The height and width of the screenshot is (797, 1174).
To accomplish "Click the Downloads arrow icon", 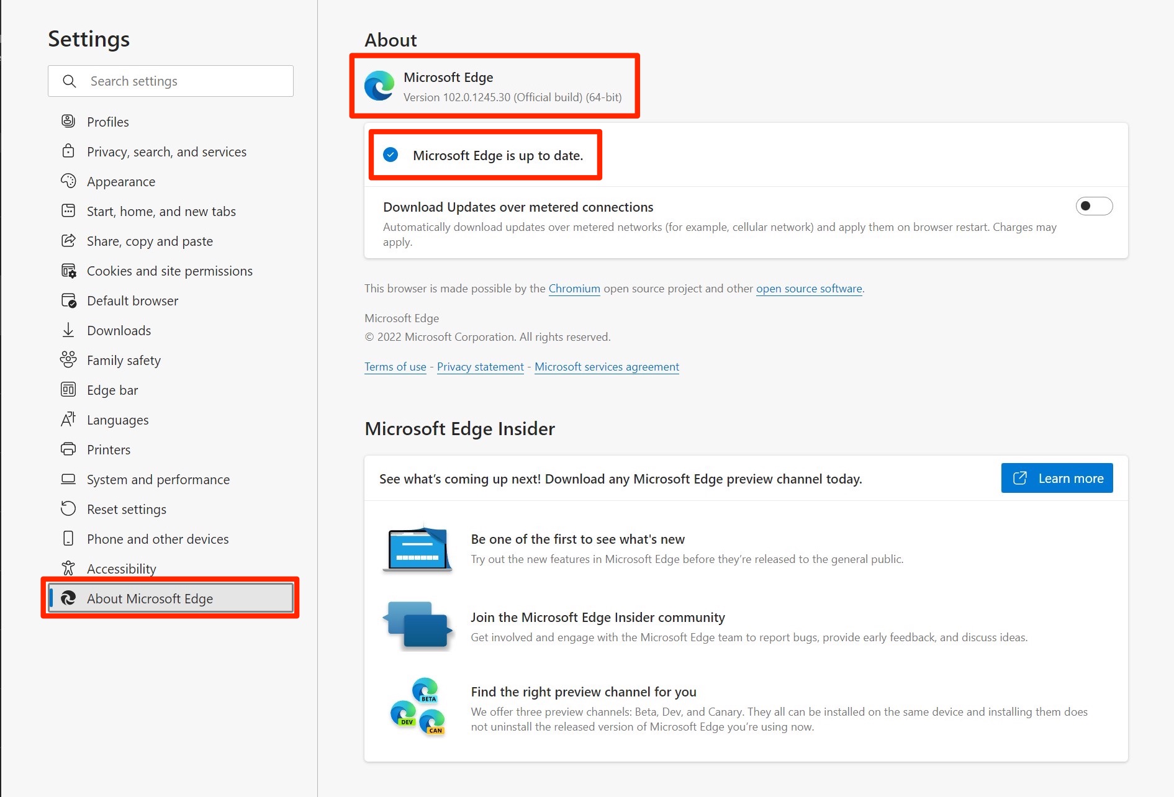I will 68,330.
